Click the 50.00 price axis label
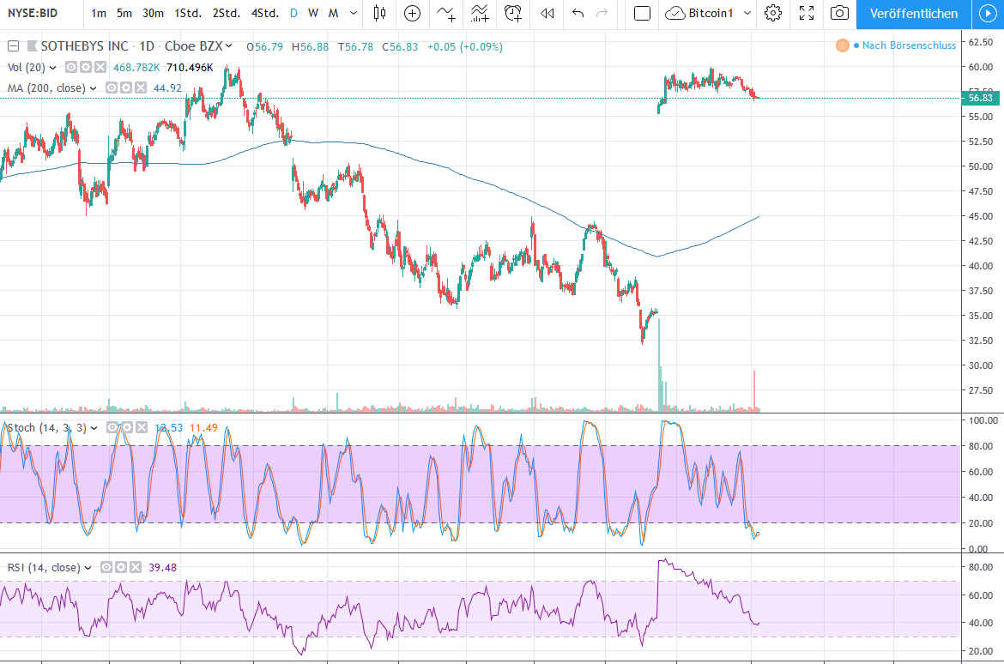This screenshot has height=664, width=1004. pyautogui.click(x=981, y=166)
